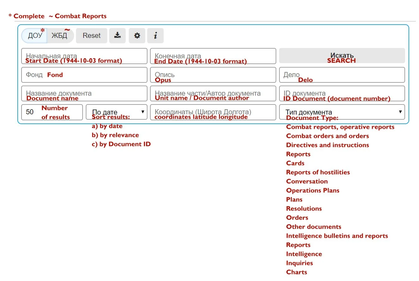419x281 pixels.
Task: Click the info 'i' icon button
Action: pyautogui.click(x=155, y=36)
